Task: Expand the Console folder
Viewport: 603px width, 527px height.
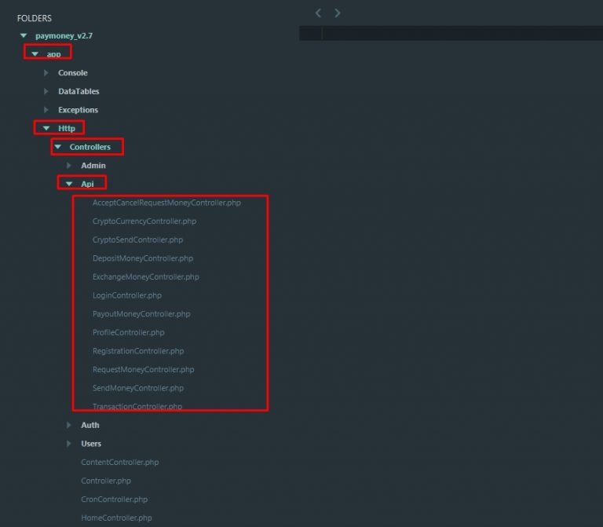Action: (46, 73)
